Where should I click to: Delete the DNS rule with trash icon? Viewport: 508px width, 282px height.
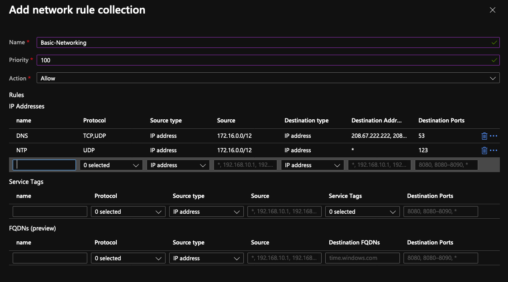coord(484,136)
